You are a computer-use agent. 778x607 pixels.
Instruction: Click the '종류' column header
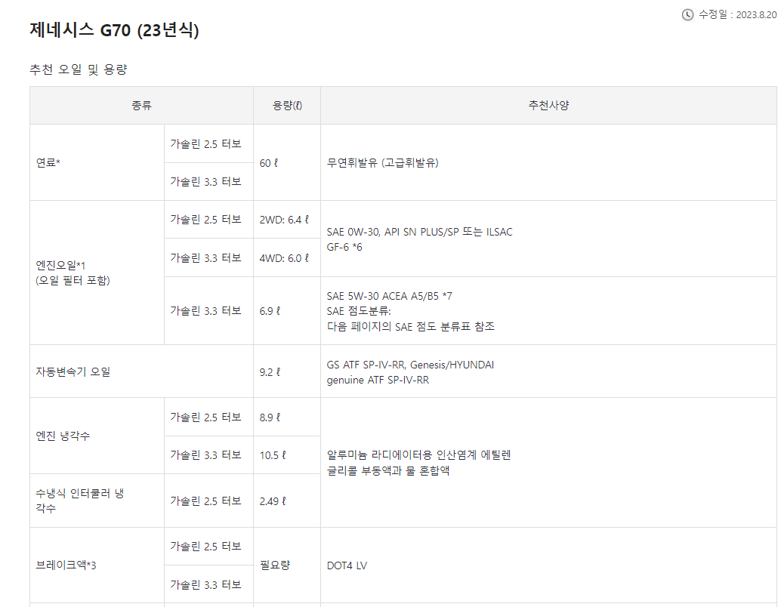[141, 105]
